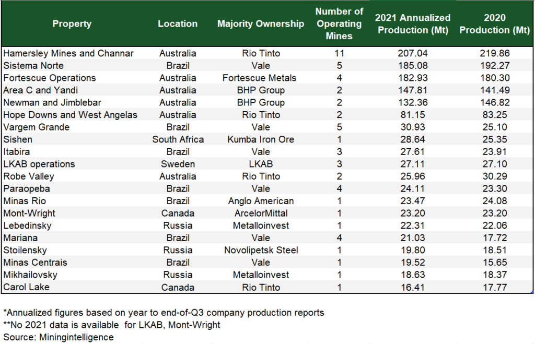Screen dimensions: 535x344
Task: Click the 182.93 production value
Action: coord(413,78)
